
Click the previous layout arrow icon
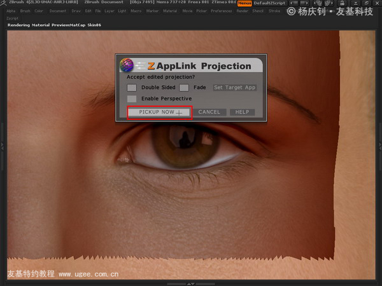coord(294,3)
